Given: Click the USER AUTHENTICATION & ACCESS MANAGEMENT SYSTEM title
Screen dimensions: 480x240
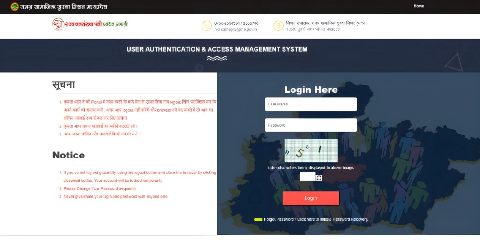Looking at the screenshot, I should (x=217, y=49).
